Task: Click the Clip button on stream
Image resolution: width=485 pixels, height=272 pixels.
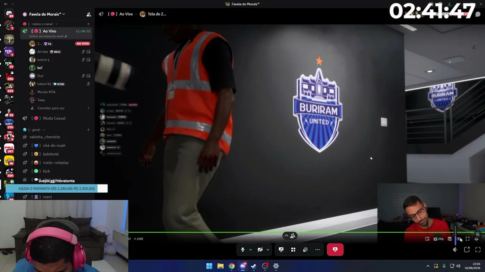Action: 438,239
